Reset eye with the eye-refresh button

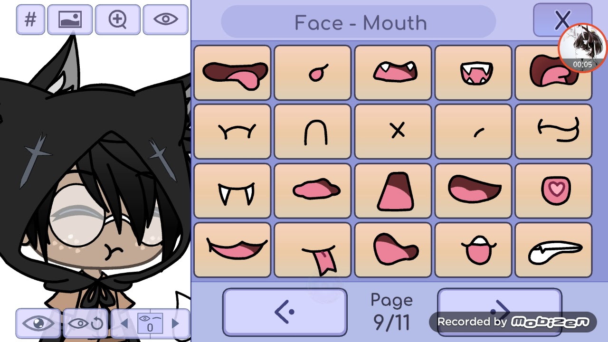85,323
